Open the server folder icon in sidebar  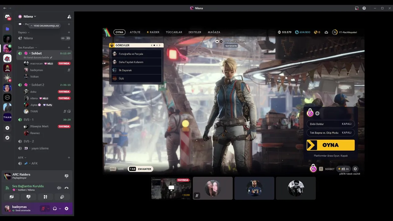7,29
